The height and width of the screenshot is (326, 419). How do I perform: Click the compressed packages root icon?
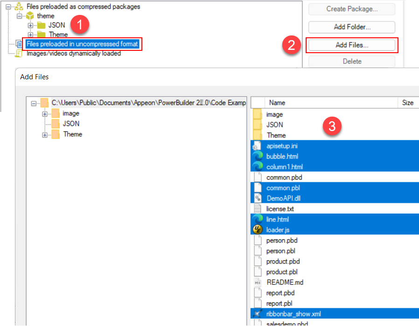[x=19, y=7]
